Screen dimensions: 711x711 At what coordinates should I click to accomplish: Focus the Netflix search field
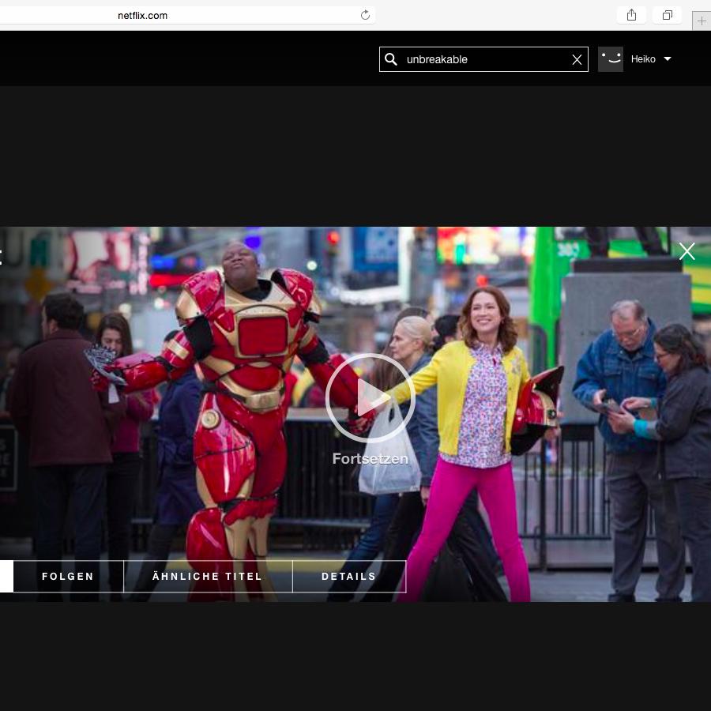click(x=483, y=59)
